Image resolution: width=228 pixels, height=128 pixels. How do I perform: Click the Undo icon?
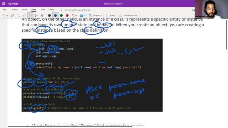point(4,15)
